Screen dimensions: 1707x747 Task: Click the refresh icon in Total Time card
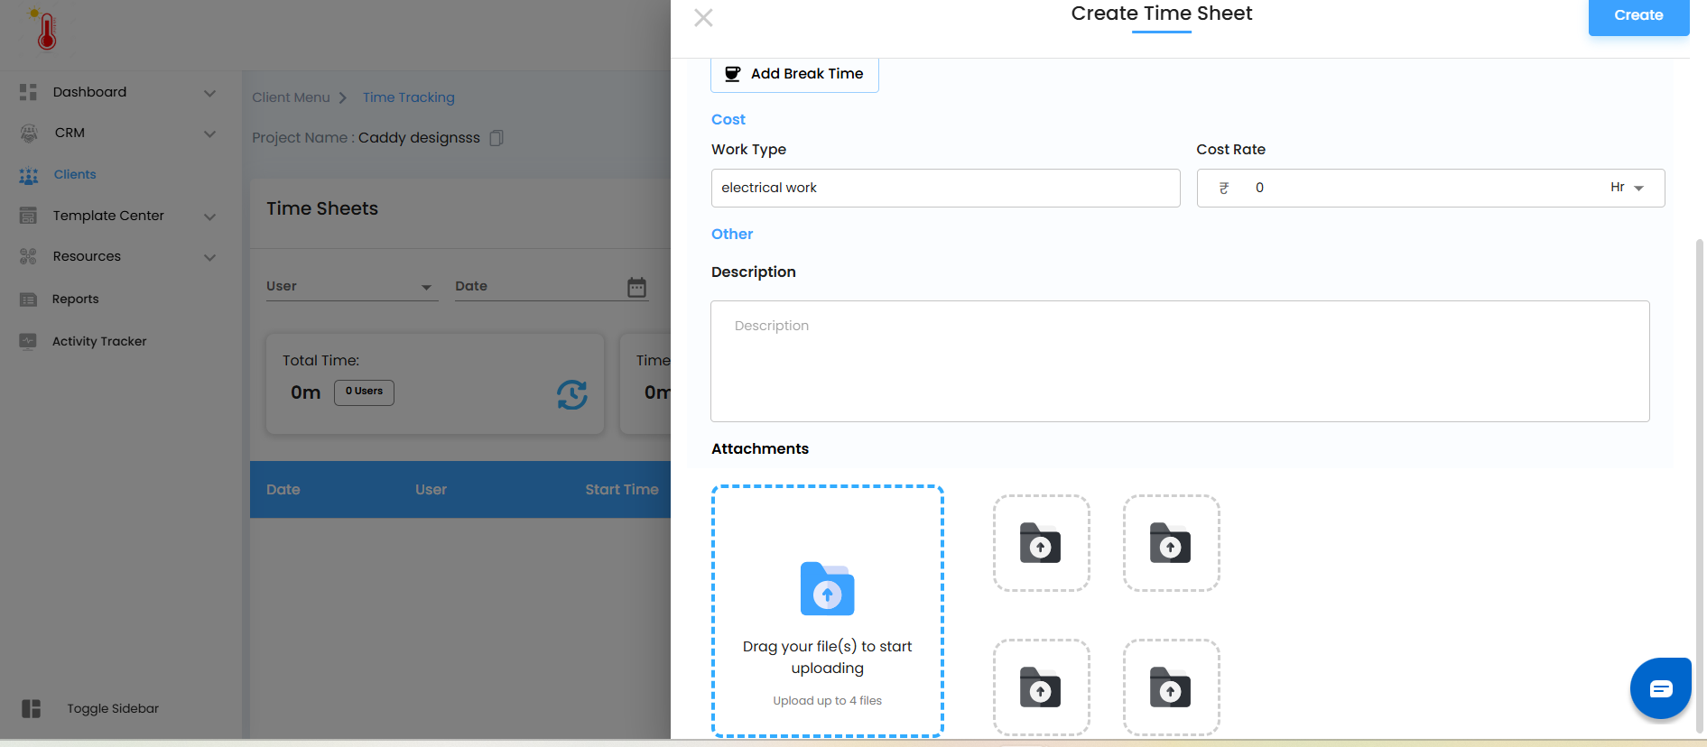pyautogui.click(x=571, y=393)
